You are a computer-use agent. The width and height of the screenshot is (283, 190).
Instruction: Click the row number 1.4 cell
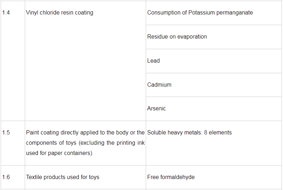pyautogui.click(x=6, y=13)
